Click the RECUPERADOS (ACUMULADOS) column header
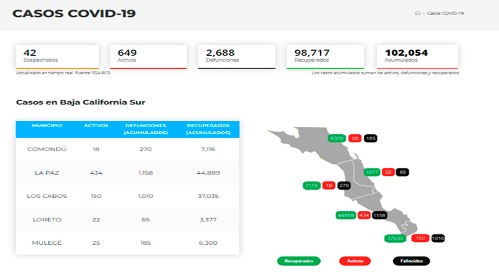This screenshot has width=499, height=275. (208, 129)
